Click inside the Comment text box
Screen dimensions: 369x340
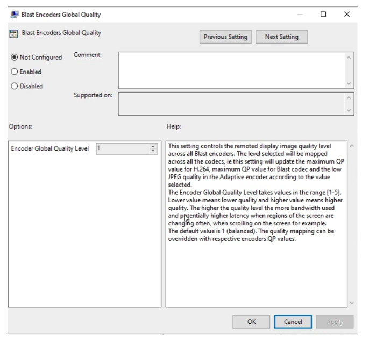pos(232,70)
